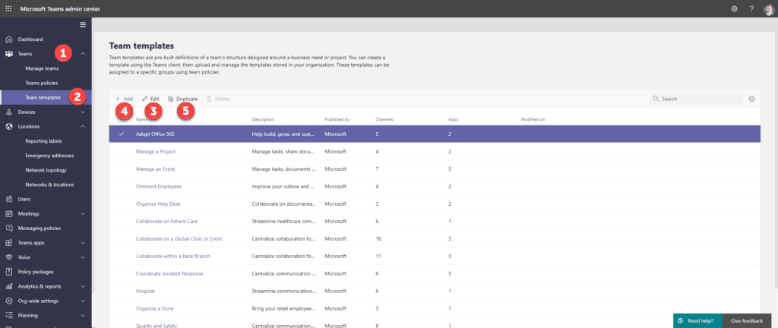Click the Adopt Office 365 template name
This screenshot has width=778, height=328.
point(155,134)
